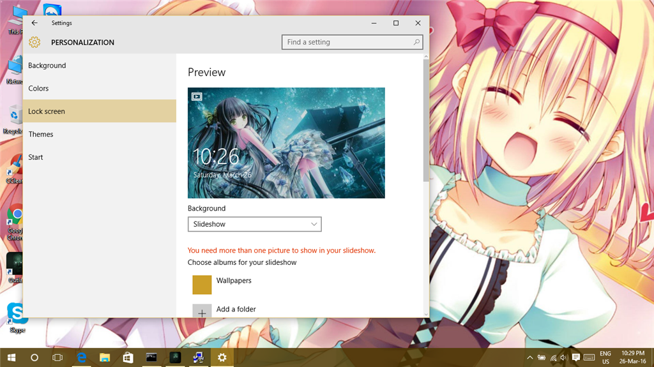Launch Microsoft Edge from the taskbar
The image size is (654, 367).
81,357
